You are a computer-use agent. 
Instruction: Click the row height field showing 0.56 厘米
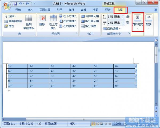(114, 17)
